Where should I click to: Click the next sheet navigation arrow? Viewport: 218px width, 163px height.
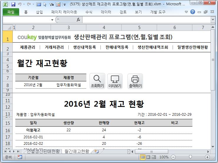pos(14,151)
